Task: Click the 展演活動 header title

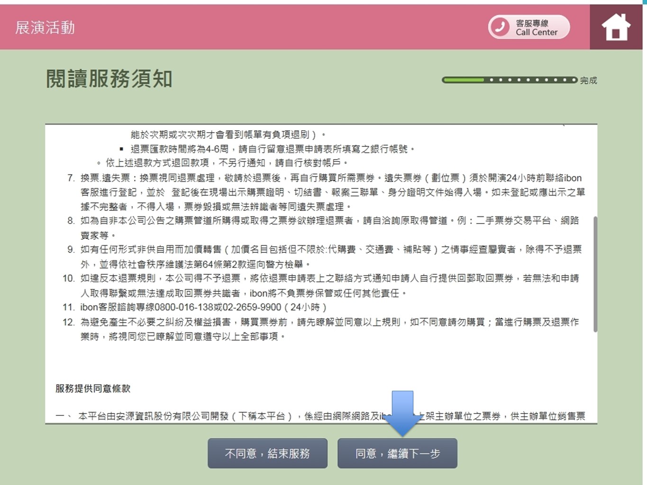Action: 45,27
